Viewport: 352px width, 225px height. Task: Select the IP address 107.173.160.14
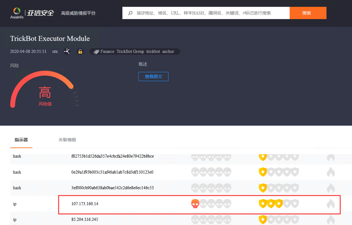(x=85, y=204)
